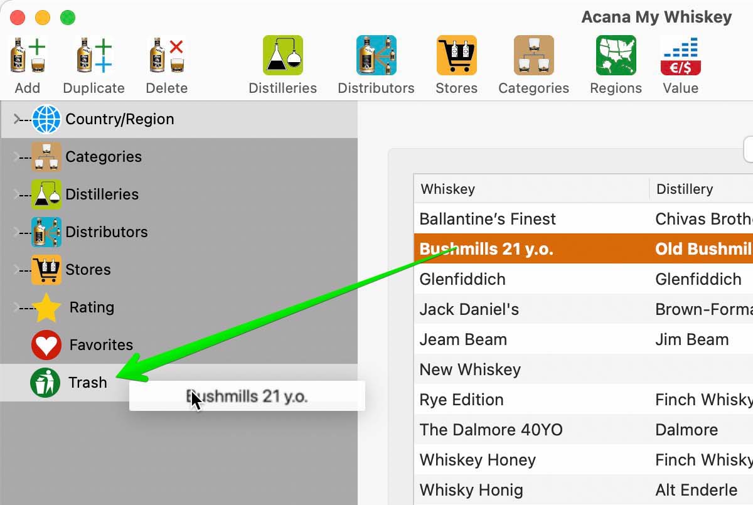Open Distilleries from the toolbar

coord(282,55)
